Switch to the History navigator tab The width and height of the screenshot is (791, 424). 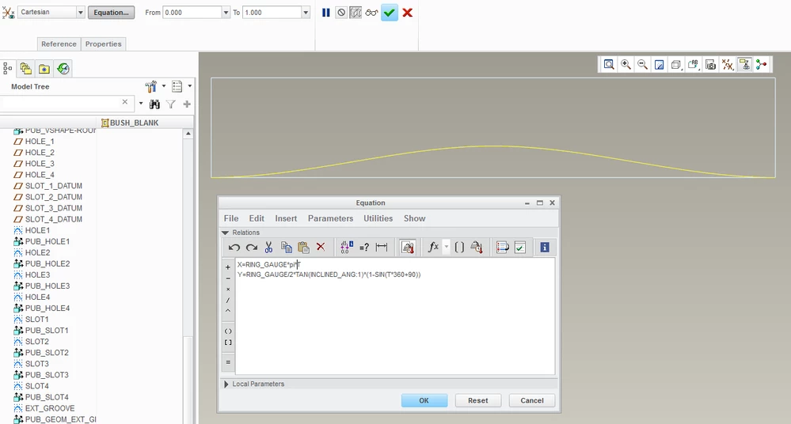[63, 69]
